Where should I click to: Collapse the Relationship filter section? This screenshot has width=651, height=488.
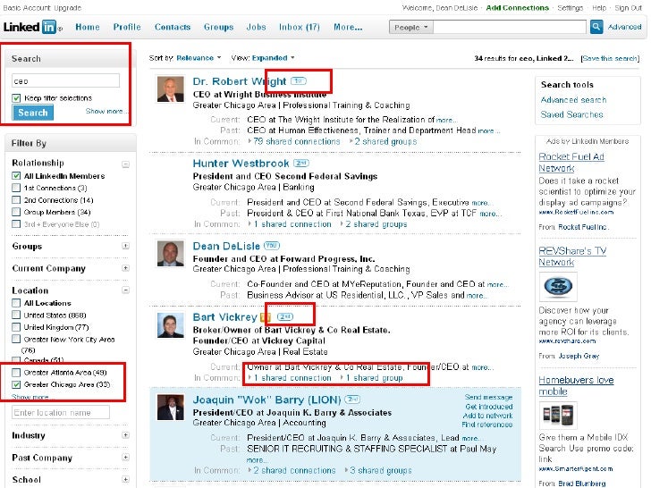pos(125,164)
